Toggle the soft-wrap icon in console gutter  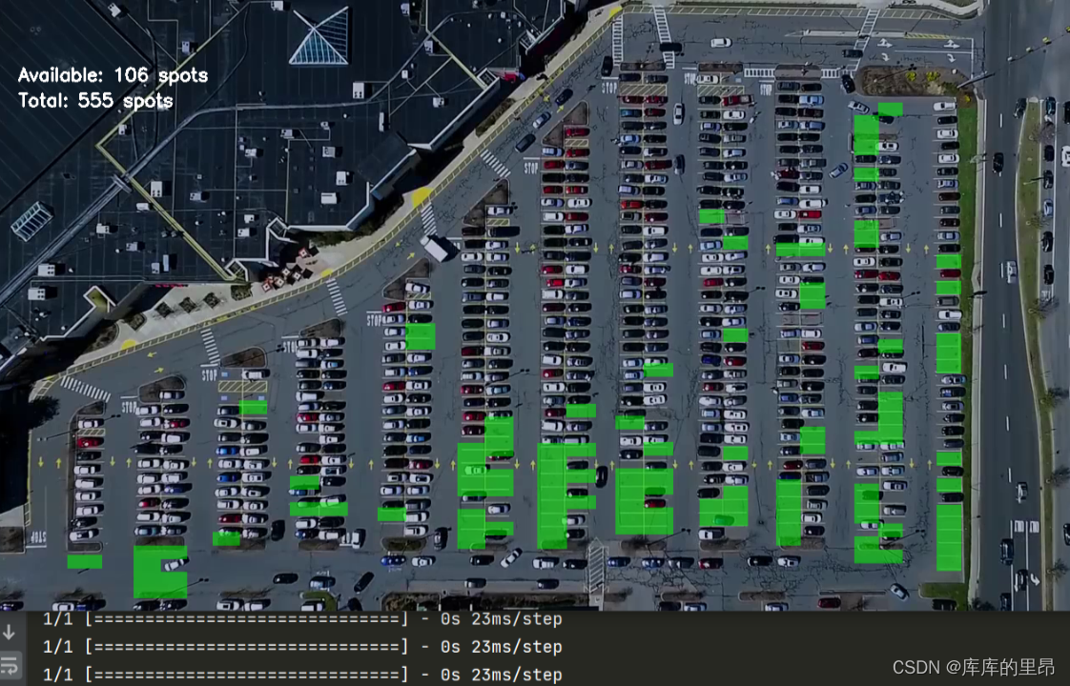(10, 664)
